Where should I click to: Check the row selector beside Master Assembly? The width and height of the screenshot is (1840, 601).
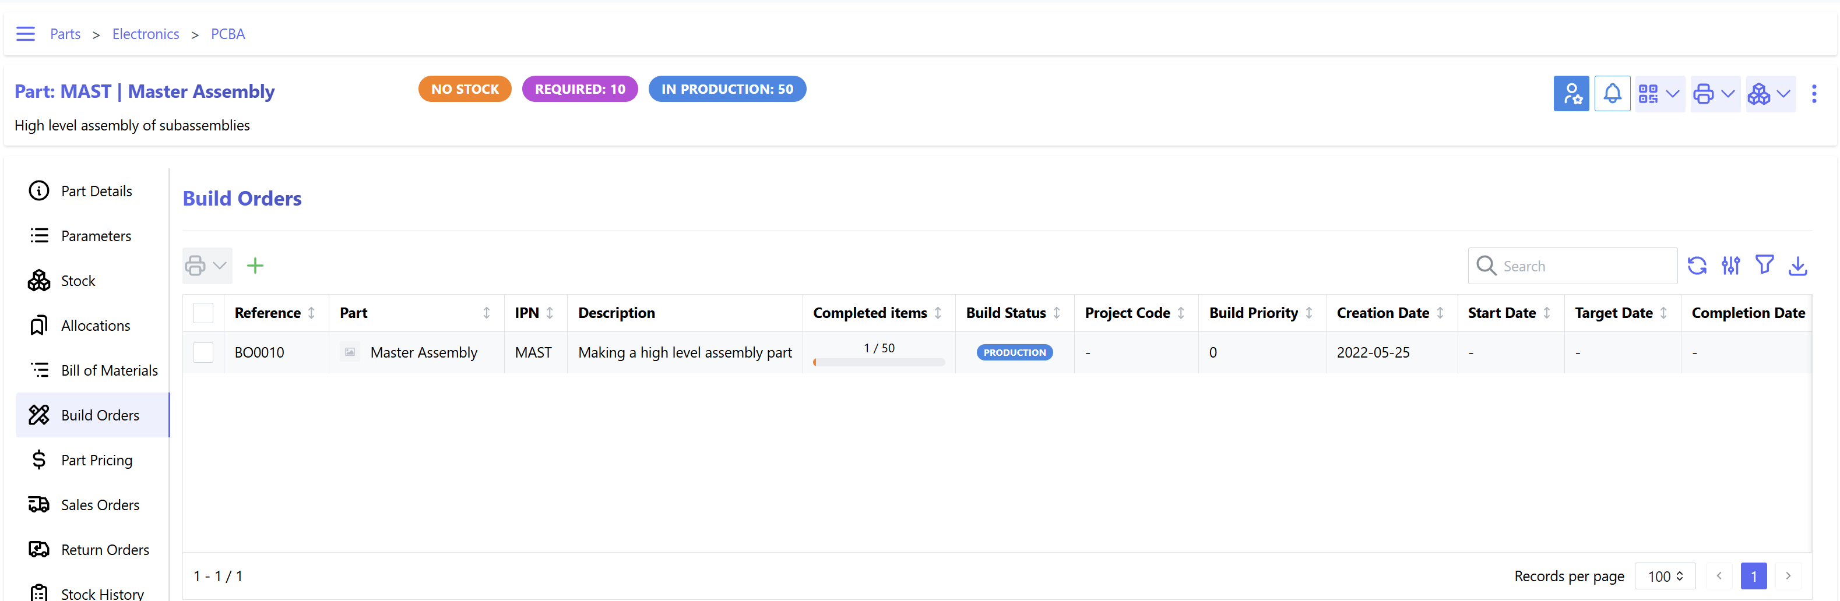tap(203, 352)
